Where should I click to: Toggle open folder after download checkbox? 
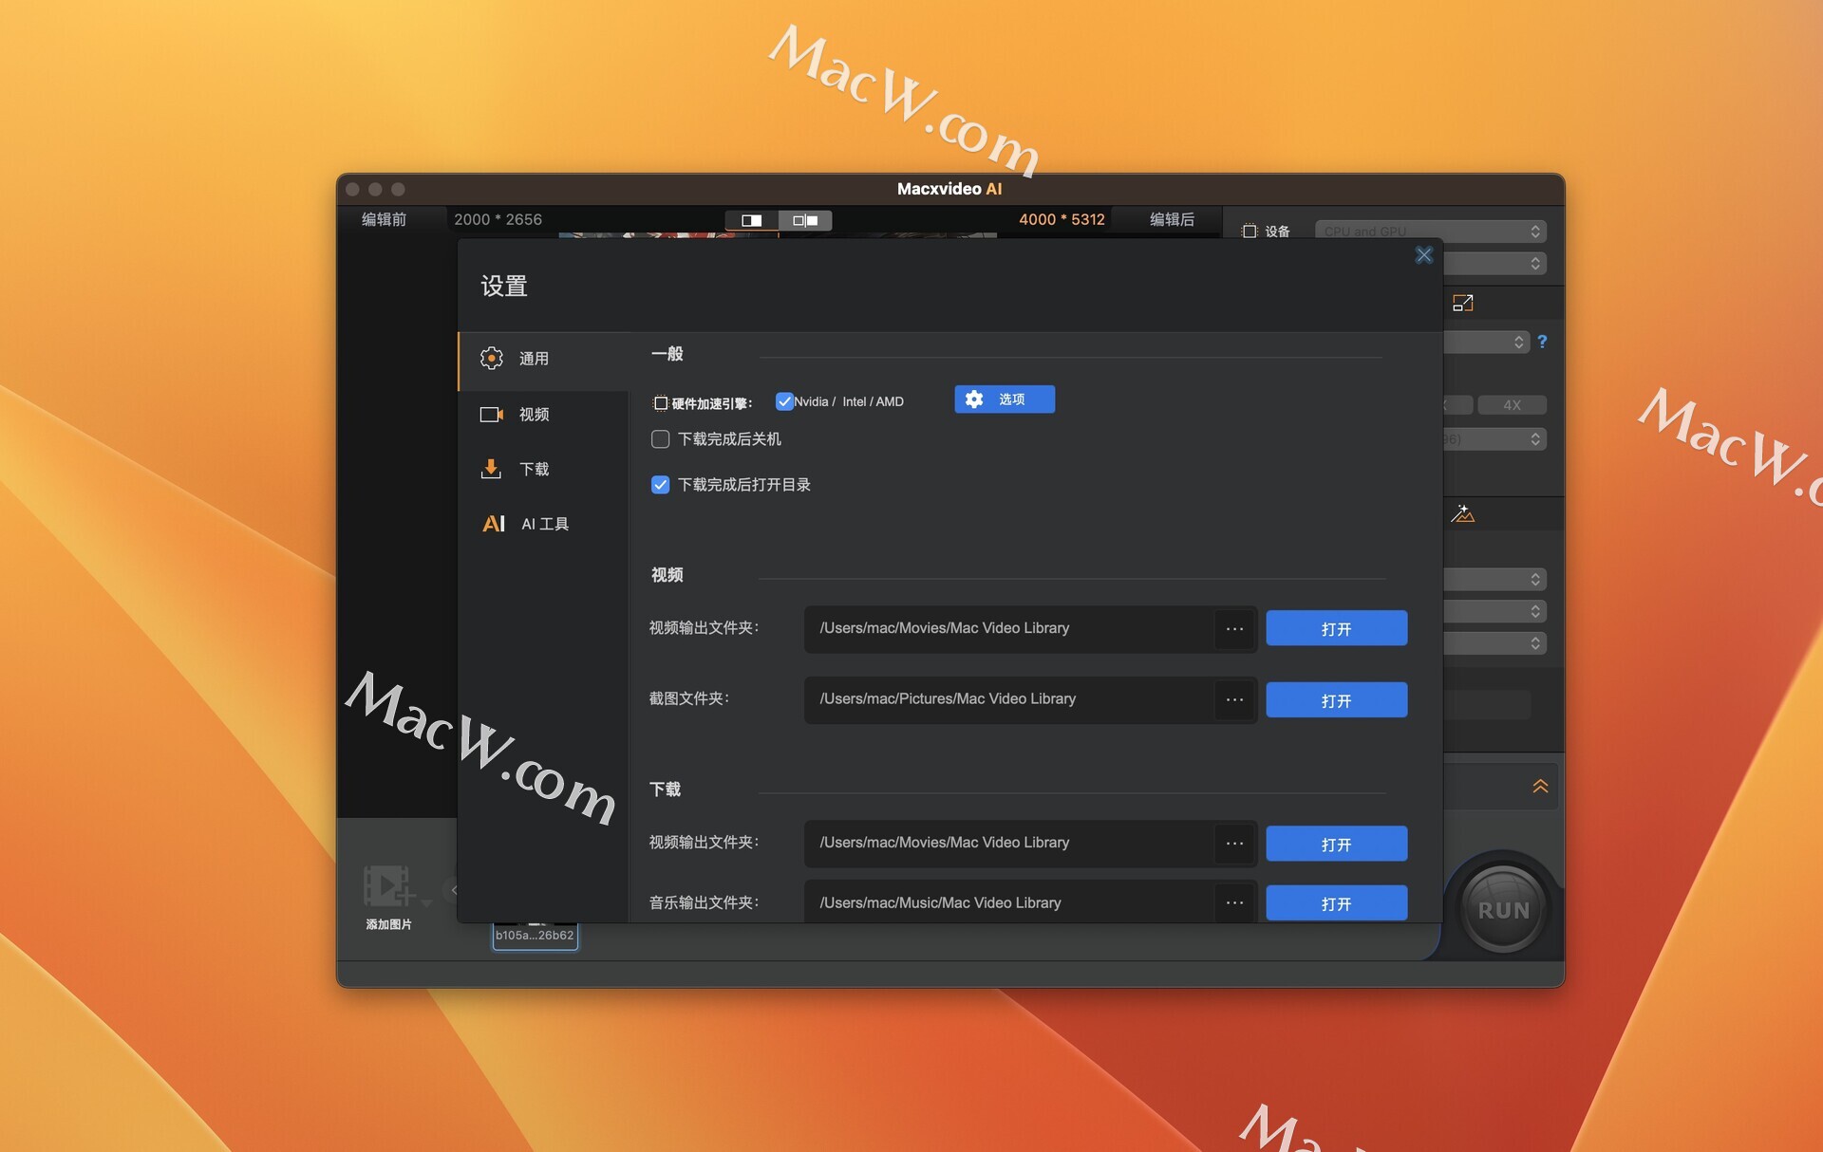[x=661, y=485]
